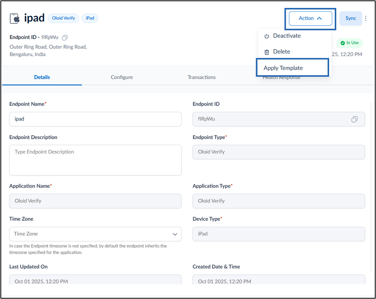Image resolution: width=376 pixels, height=299 pixels.
Task: Expand the Time Zone dropdown
Action: click(x=175, y=234)
